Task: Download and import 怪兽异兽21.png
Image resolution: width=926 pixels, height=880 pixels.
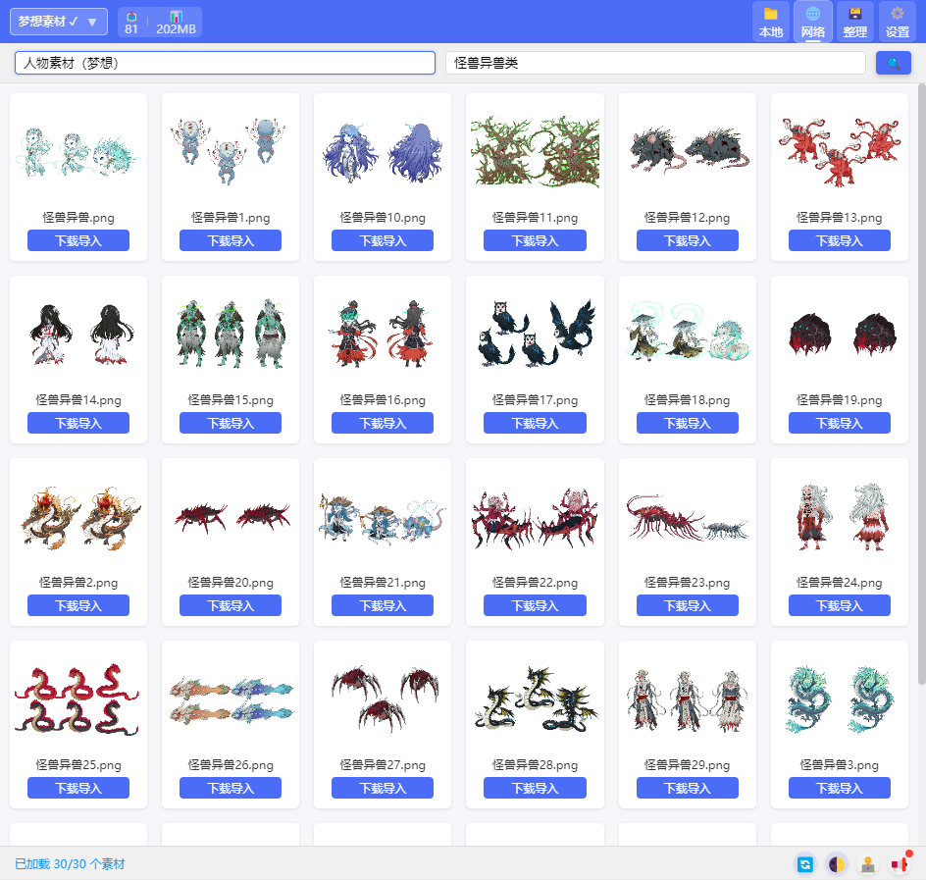Action: pyautogui.click(x=383, y=606)
